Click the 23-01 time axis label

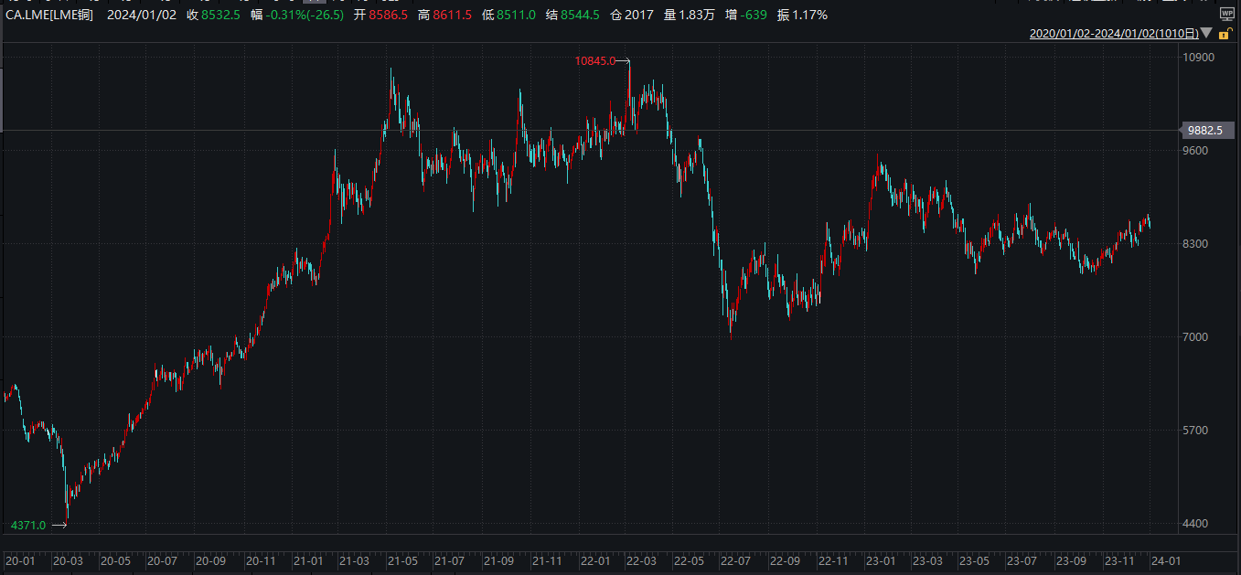[x=880, y=560]
